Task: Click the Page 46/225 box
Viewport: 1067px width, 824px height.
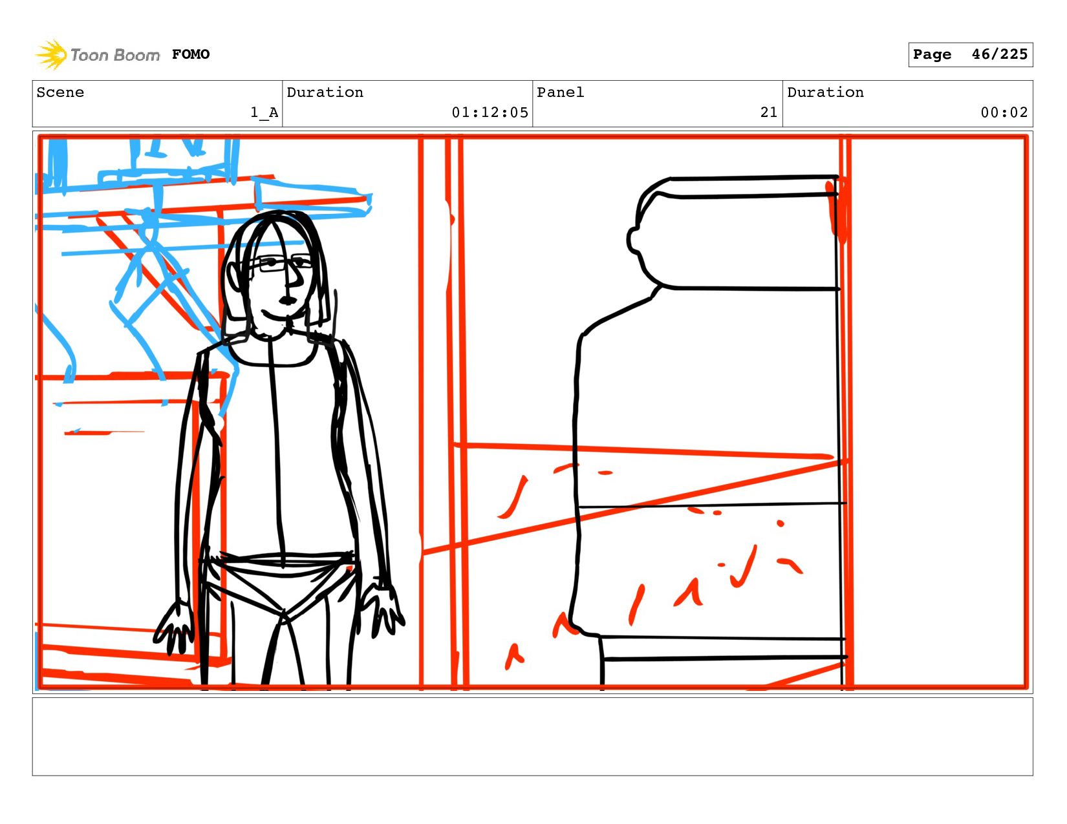Action: point(970,54)
